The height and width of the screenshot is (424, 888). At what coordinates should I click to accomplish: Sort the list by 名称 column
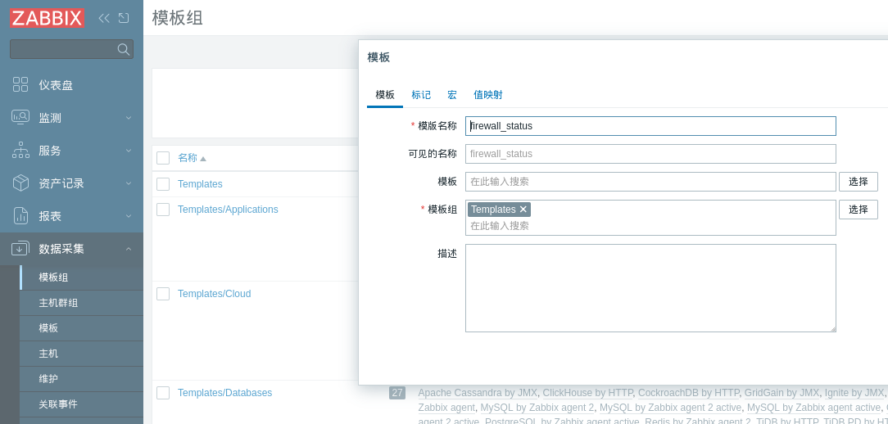point(188,158)
